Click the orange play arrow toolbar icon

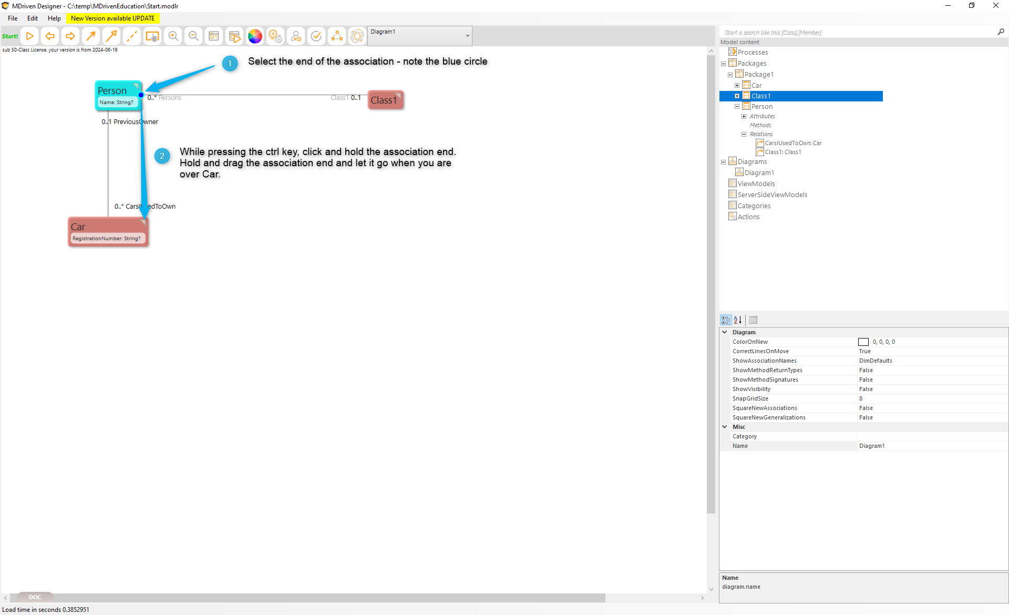pos(30,36)
